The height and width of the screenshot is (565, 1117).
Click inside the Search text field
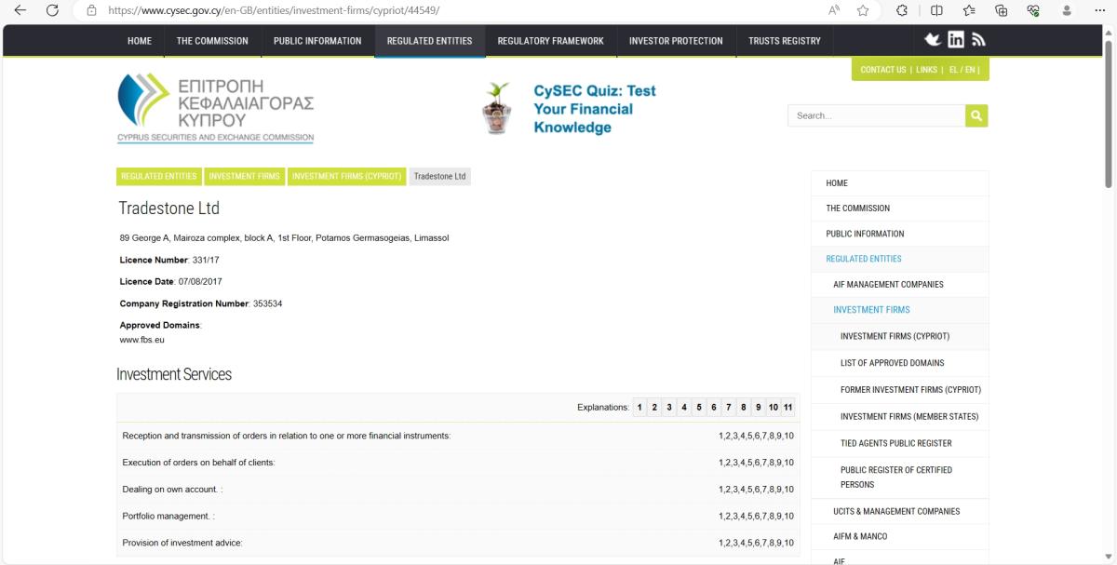875,115
